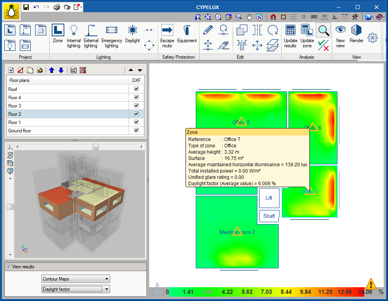Expand the Contour Maps dropdown
This screenshot has height=301, width=388.
[x=76, y=279]
